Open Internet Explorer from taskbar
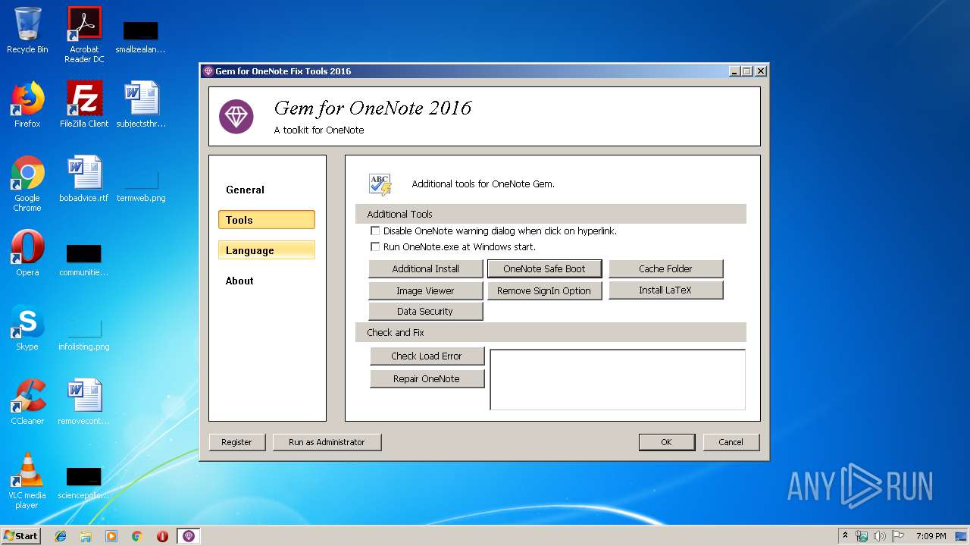Screen dimensions: 970x546 click(x=61, y=536)
